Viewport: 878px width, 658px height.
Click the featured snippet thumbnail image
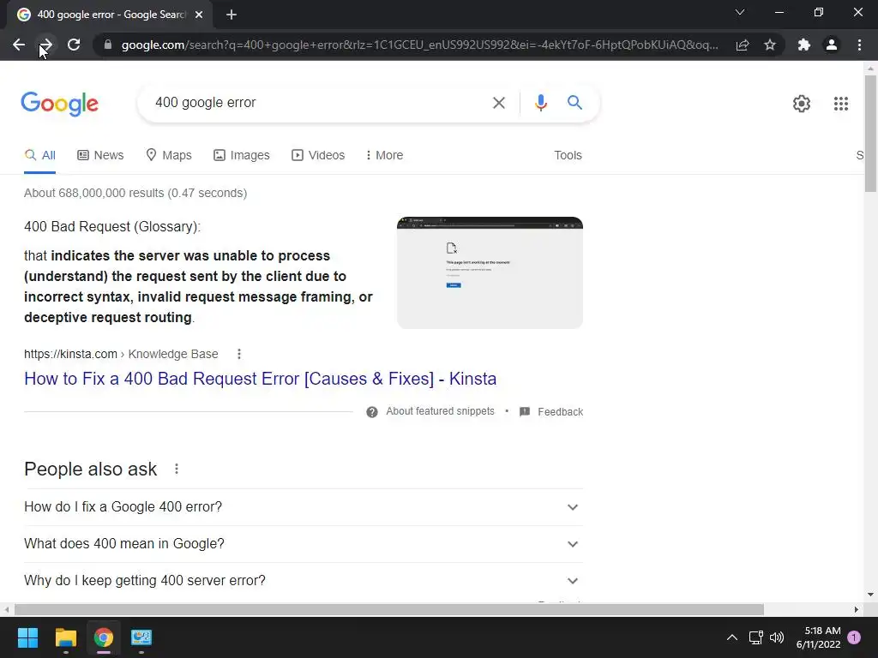point(490,272)
